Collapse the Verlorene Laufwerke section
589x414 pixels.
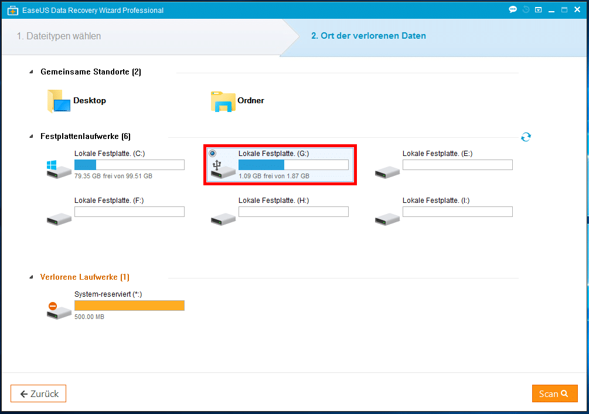pyautogui.click(x=32, y=277)
